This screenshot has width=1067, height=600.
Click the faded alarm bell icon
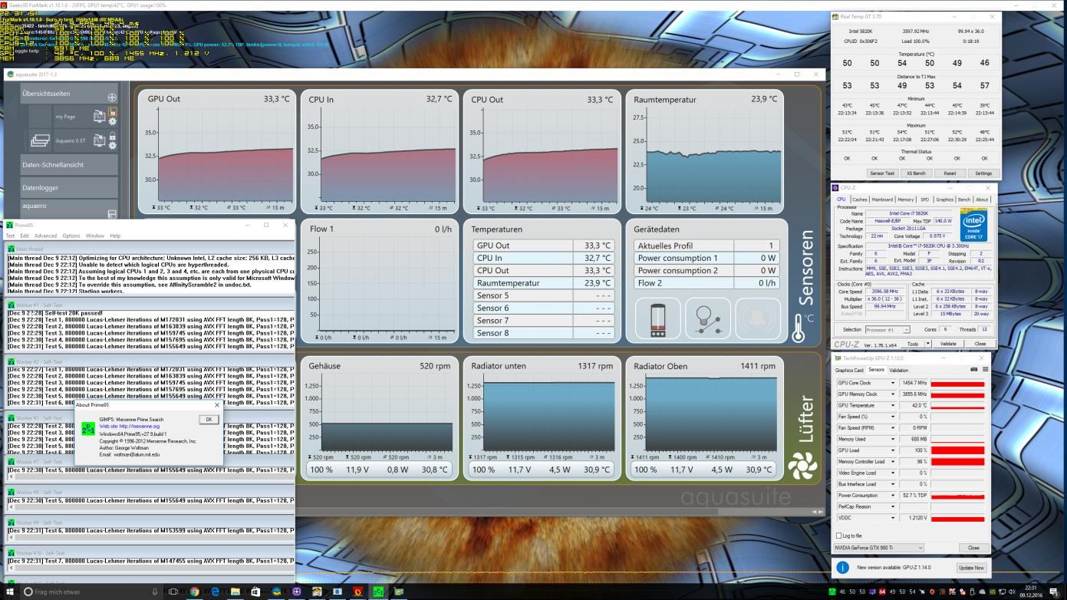coord(758,318)
